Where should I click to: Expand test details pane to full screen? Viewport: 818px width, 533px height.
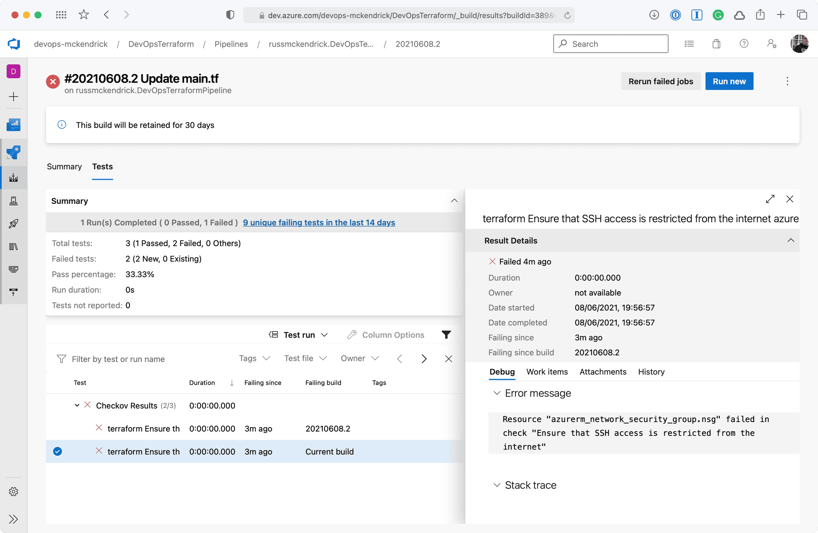click(770, 199)
